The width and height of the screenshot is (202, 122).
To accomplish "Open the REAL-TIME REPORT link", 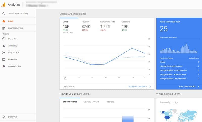I will pyautogui.click(x=187, y=87).
